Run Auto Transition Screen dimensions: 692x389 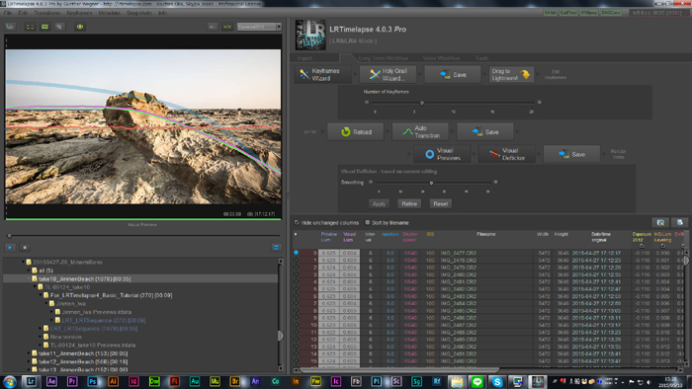coord(420,131)
